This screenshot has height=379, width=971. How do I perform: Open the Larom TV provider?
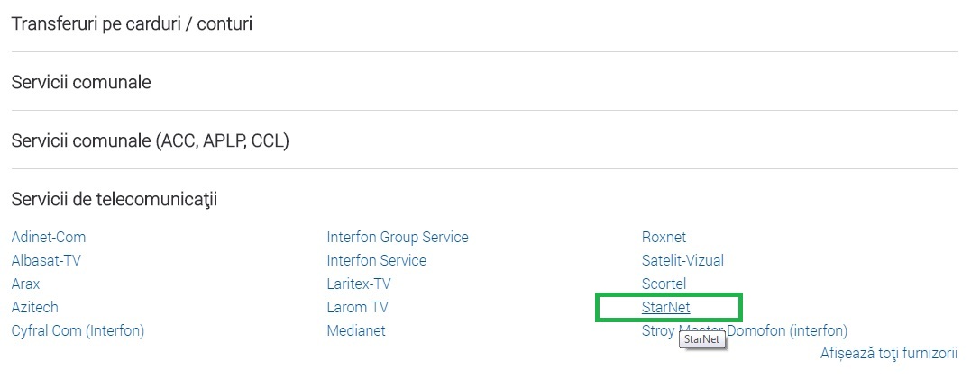358,308
